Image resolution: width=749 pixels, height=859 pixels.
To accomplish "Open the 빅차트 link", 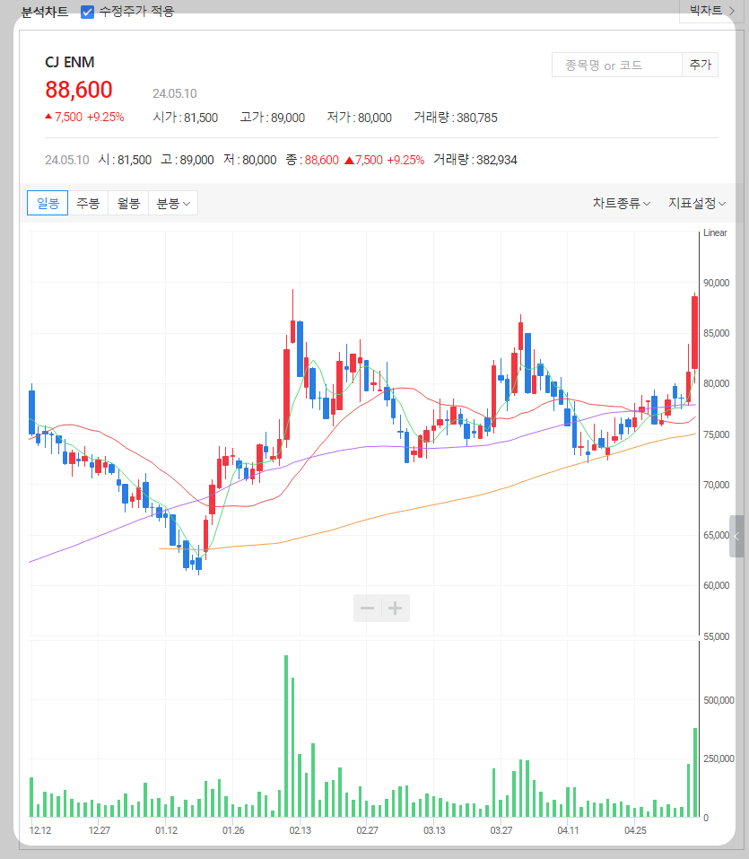I will (x=712, y=11).
